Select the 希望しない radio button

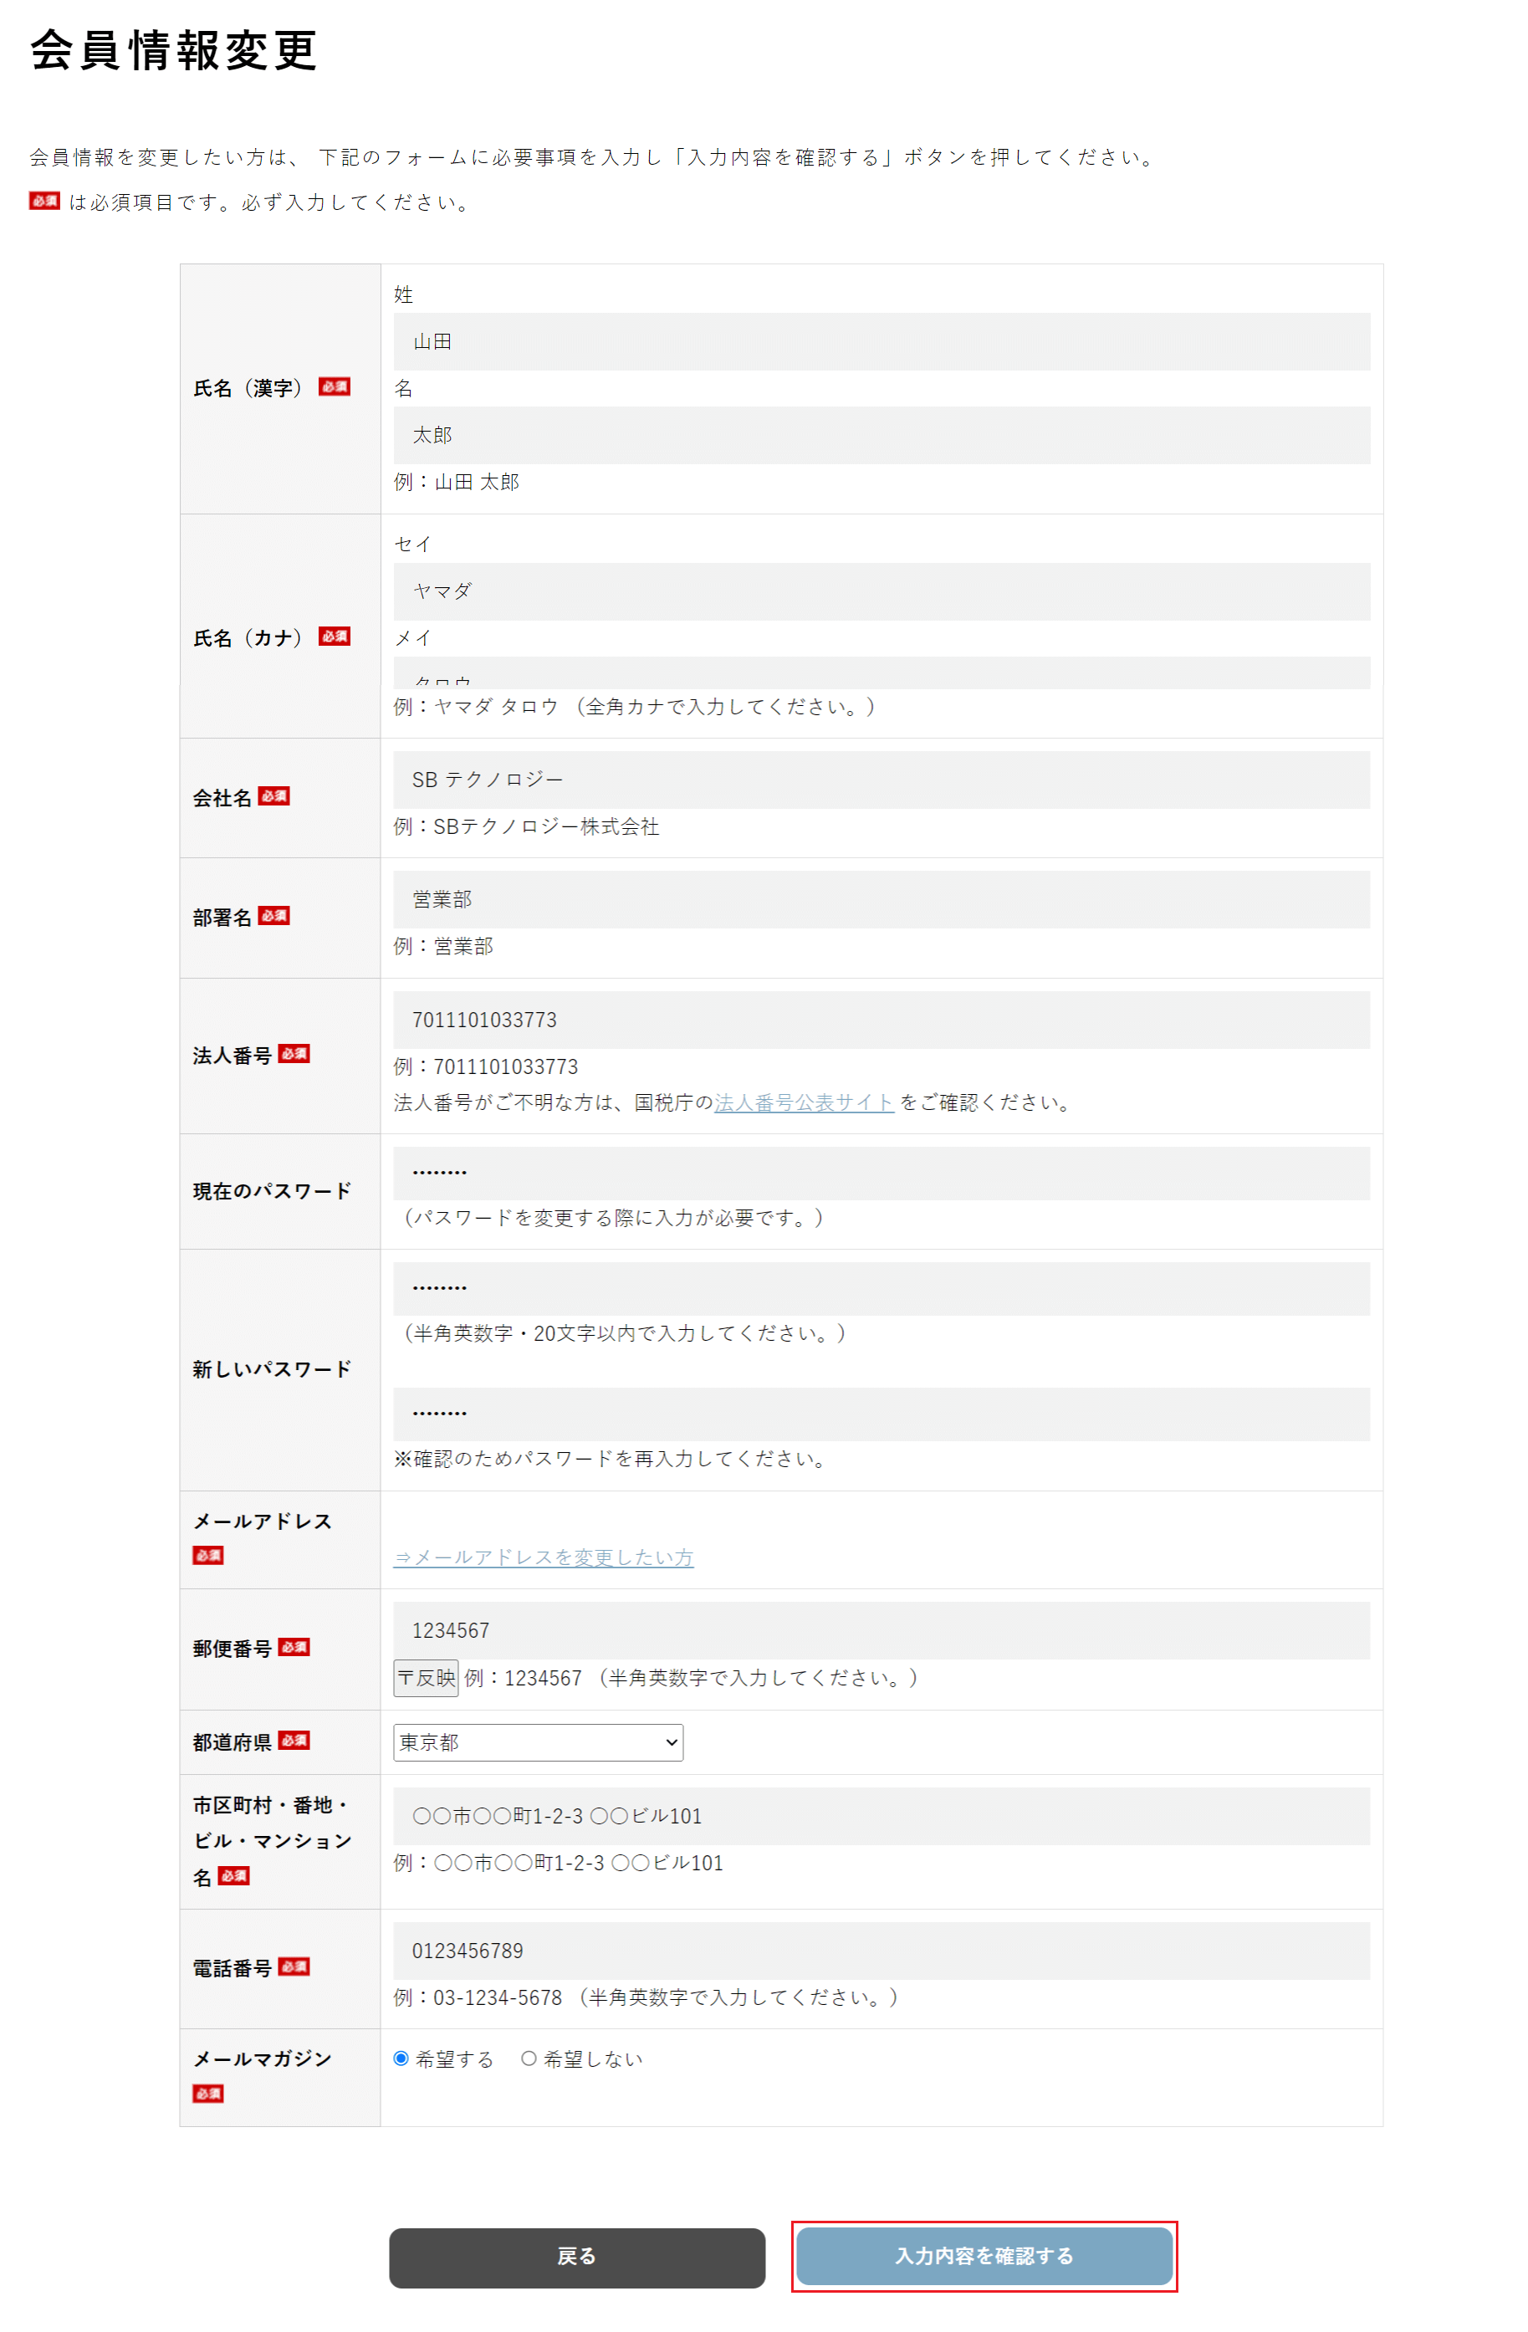pyautogui.click(x=529, y=2058)
